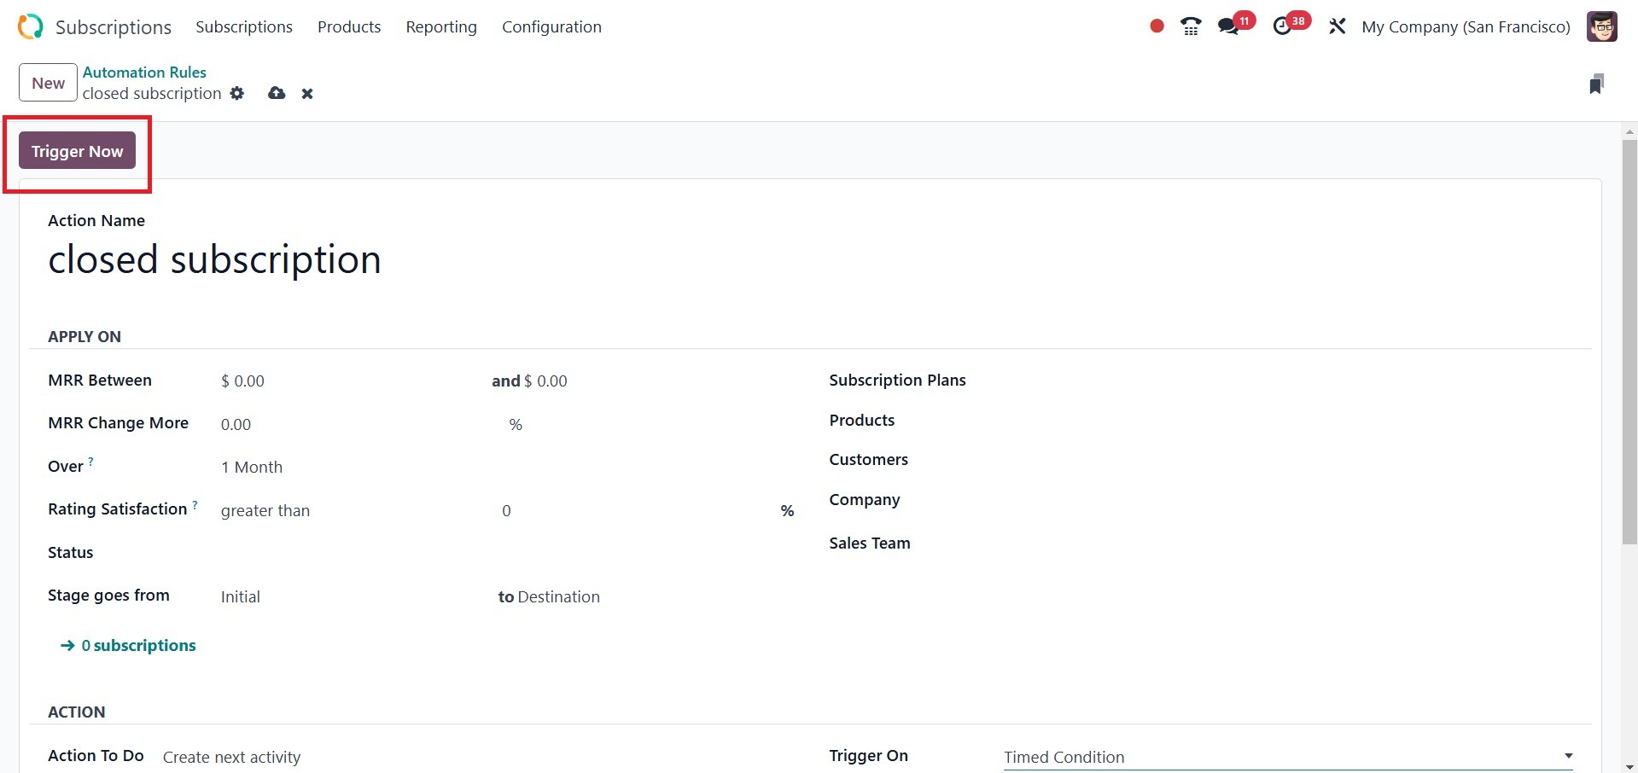This screenshot has height=773, width=1638.
Task: Save the record manually with the cloud icon
Action: 277,93
